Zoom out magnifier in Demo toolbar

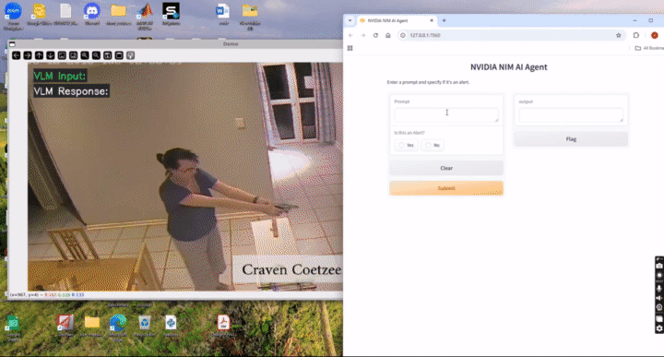[96, 55]
